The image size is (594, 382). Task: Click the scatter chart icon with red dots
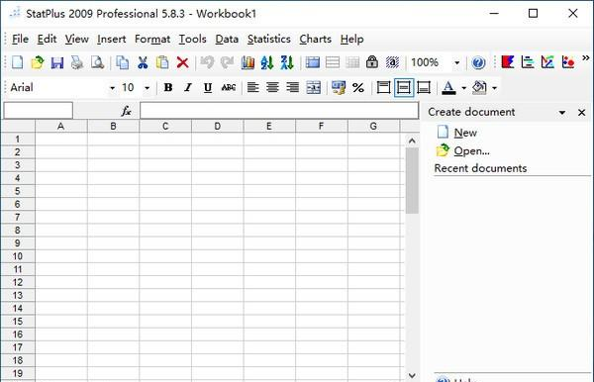coord(568,62)
